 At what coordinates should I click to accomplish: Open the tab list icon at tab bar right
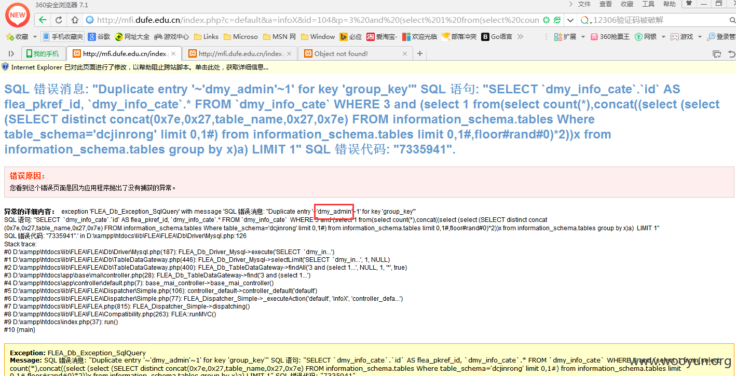pyautogui.click(x=717, y=53)
